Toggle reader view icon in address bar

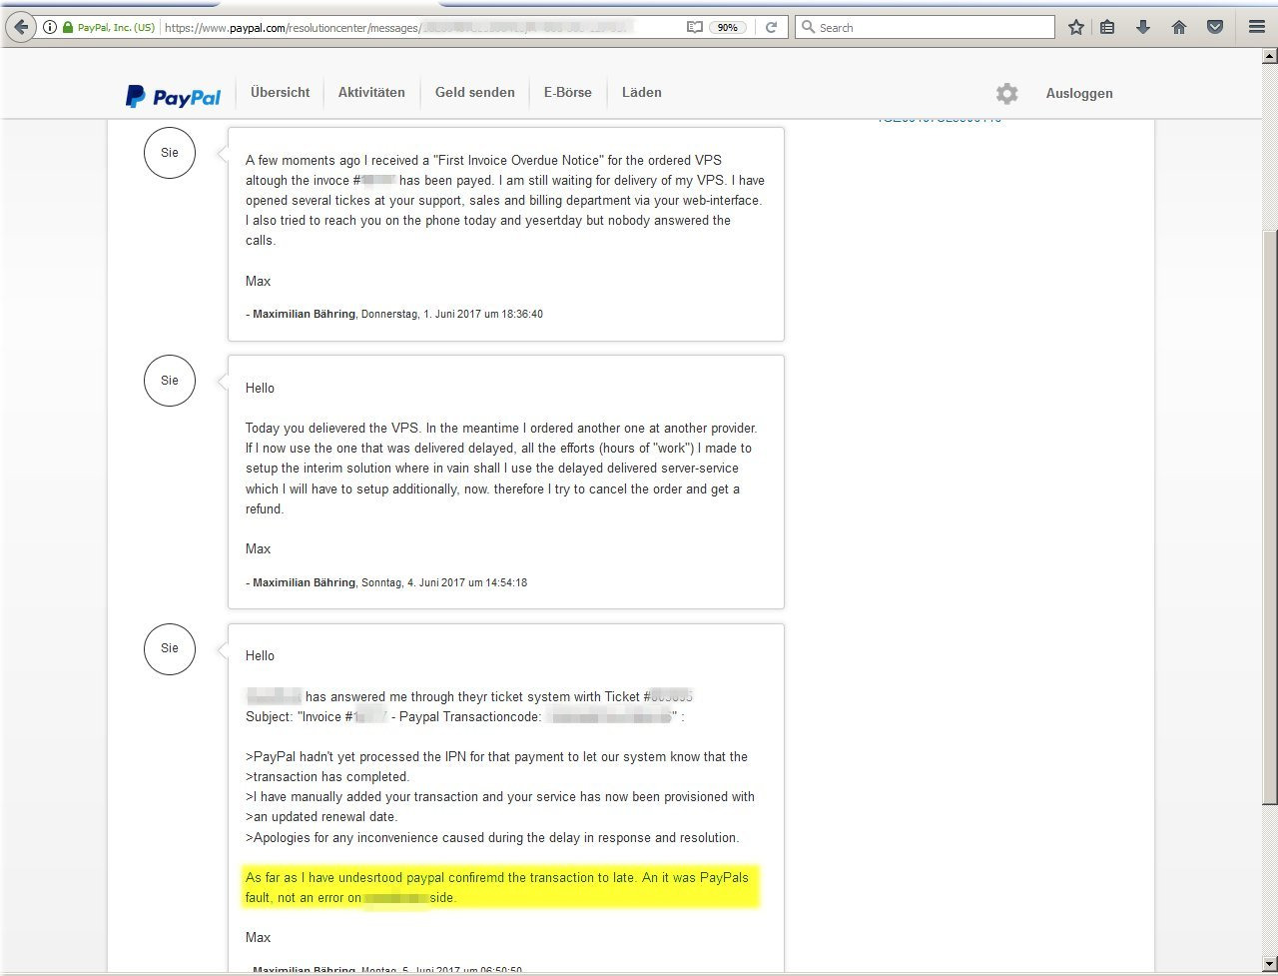(x=695, y=28)
